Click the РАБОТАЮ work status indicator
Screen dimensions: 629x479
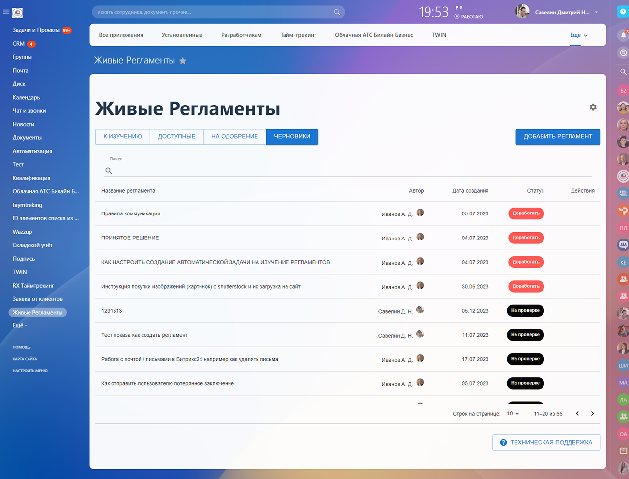469,17
